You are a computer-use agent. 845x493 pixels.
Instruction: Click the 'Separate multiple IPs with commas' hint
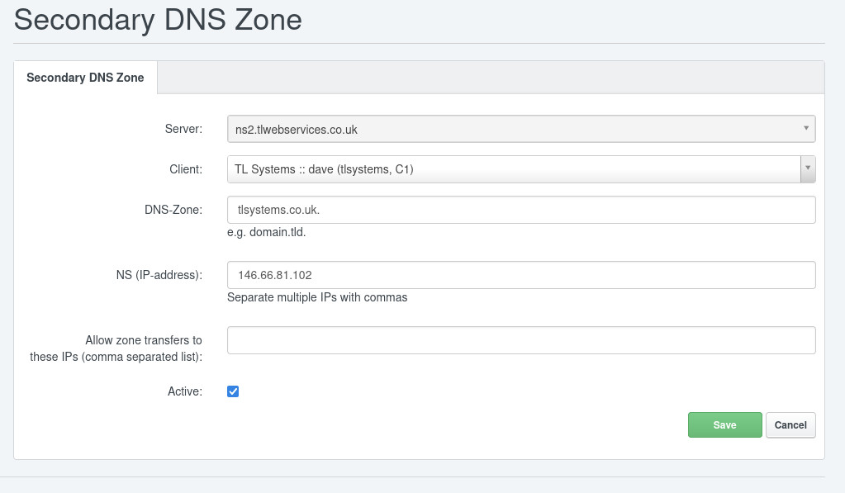tap(317, 297)
